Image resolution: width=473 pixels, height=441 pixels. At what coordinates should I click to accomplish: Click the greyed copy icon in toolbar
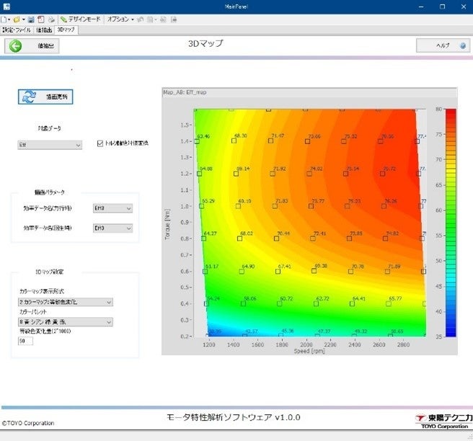pyautogui.click(x=150, y=19)
